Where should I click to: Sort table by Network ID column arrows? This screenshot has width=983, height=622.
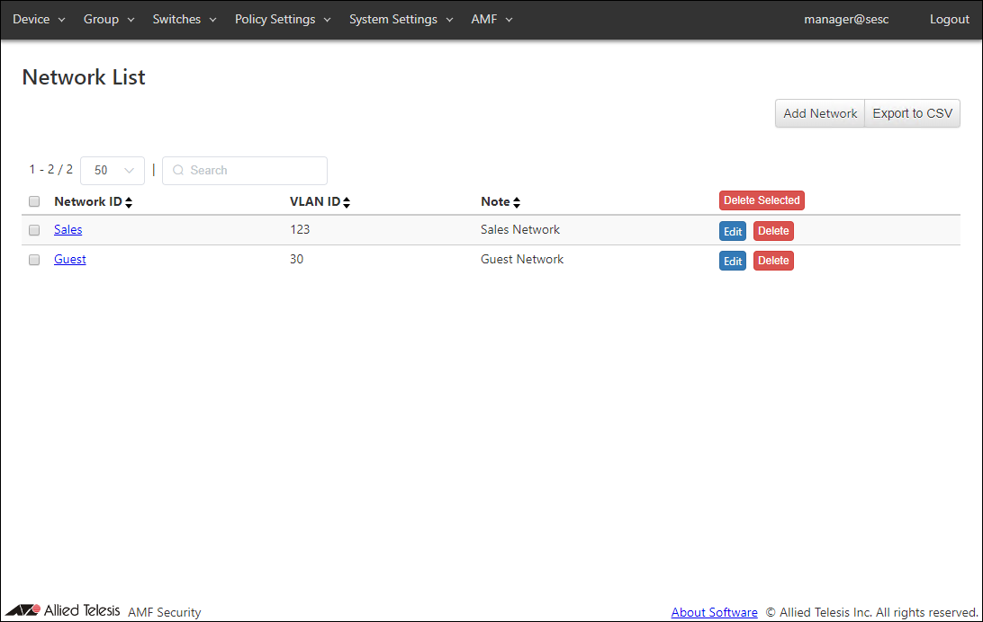pos(129,203)
